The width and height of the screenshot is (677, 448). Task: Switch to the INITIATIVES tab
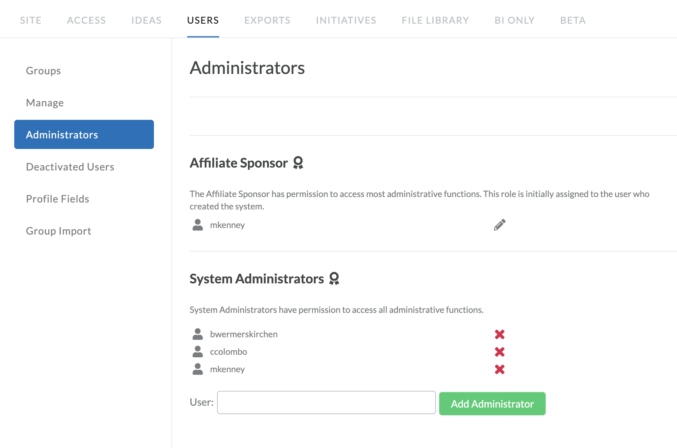tap(346, 20)
